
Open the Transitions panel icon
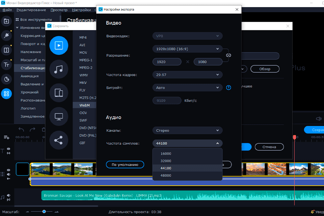coord(6,50)
